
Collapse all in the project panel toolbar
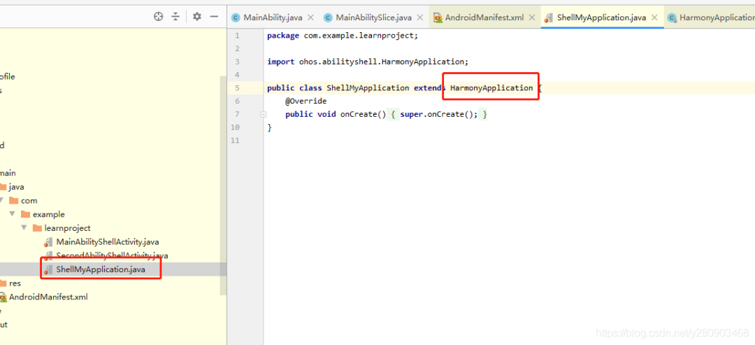(x=175, y=16)
